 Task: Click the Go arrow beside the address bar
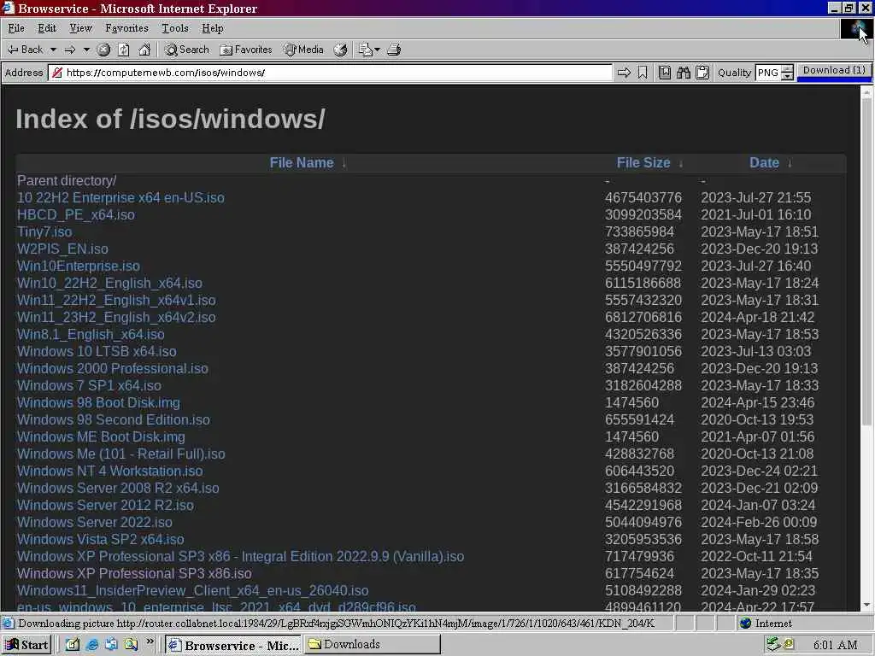[624, 73]
